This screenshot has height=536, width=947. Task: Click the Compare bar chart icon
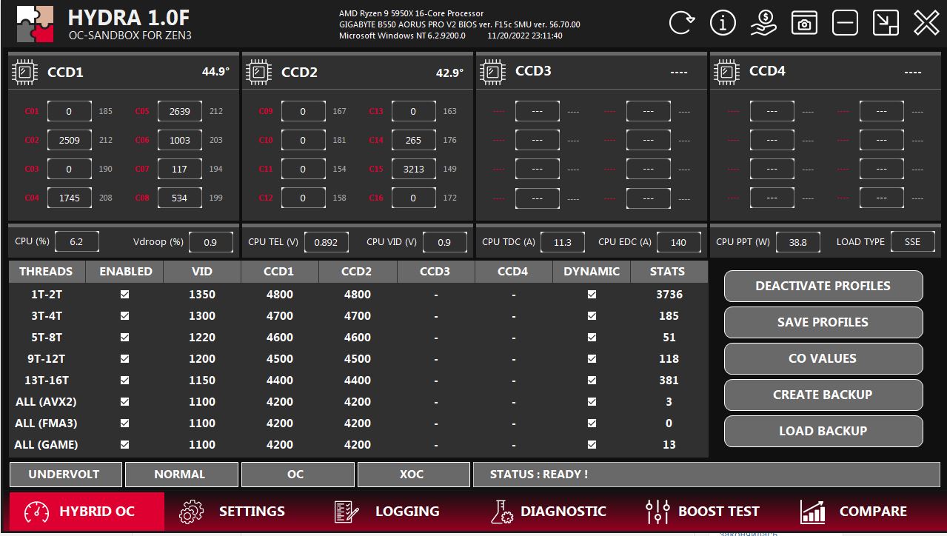pyautogui.click(x=813, y=512)
